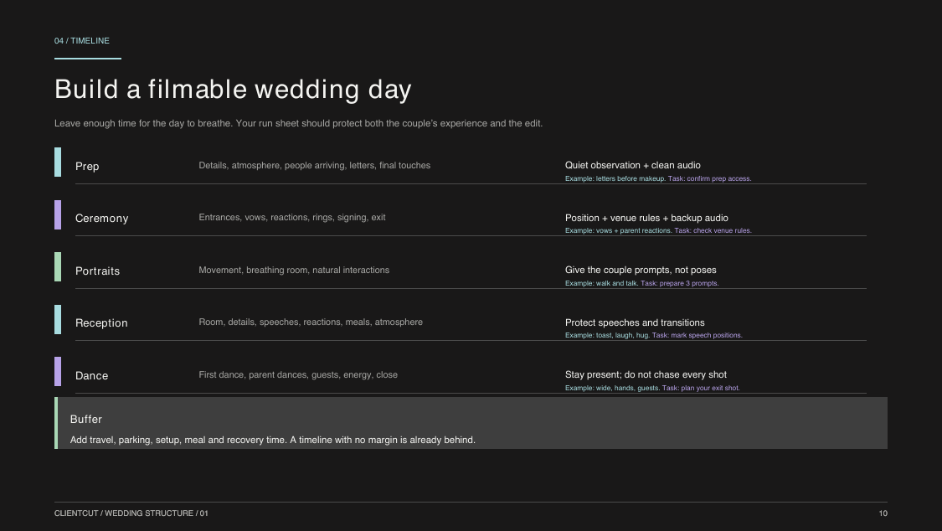Click the 'Example: vows + parent reactions' note
Viewport: 942px width, 531px height.
point(618,230)
